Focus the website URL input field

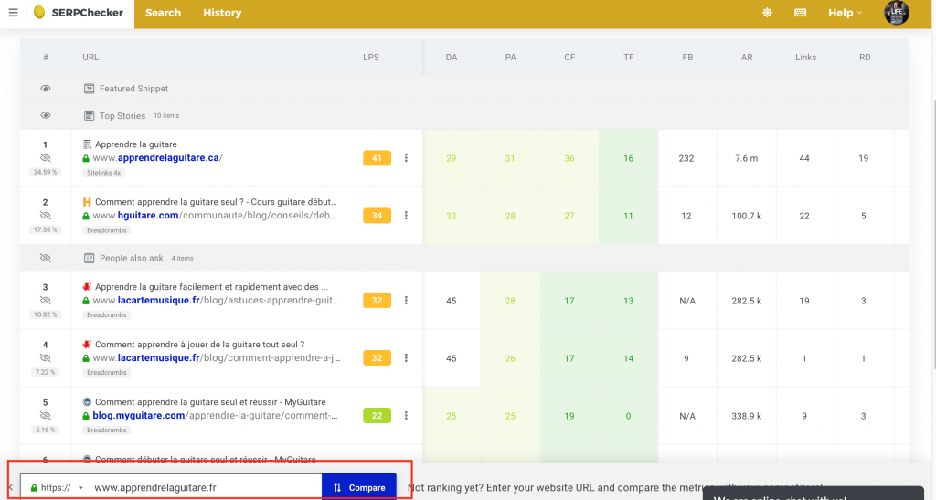click(204, 487)
